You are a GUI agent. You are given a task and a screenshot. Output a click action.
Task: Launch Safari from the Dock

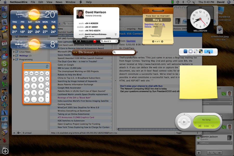tap(4, 15)
